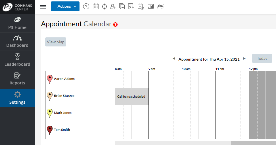Go to P3 Home in sidebar
The image size is (276, 145).
pyautogui.click(x=17, y=24)
